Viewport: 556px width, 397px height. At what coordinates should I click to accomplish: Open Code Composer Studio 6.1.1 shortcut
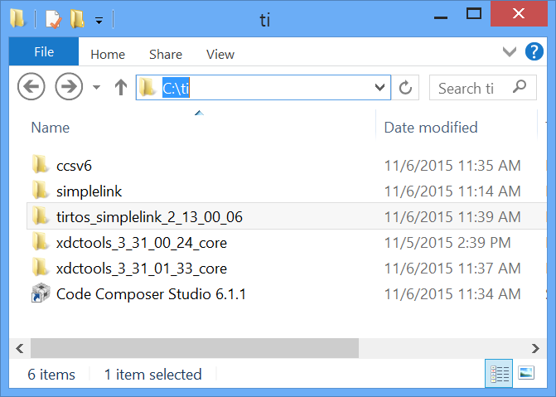[x=150, y=294]
